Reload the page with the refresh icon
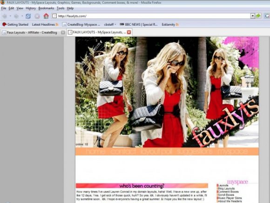270x203 pixels. [28, 16]
